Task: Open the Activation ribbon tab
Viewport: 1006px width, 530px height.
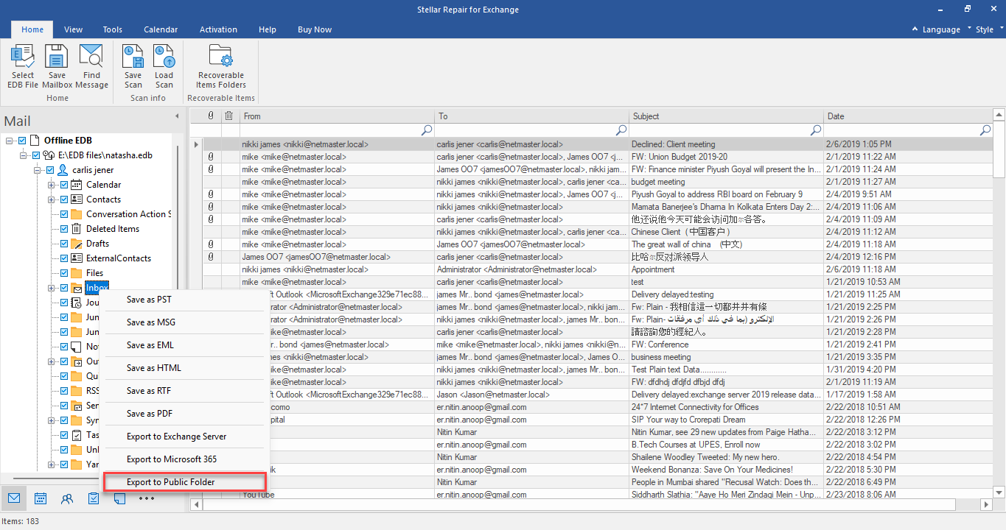Action: click(x=218, y=29)
